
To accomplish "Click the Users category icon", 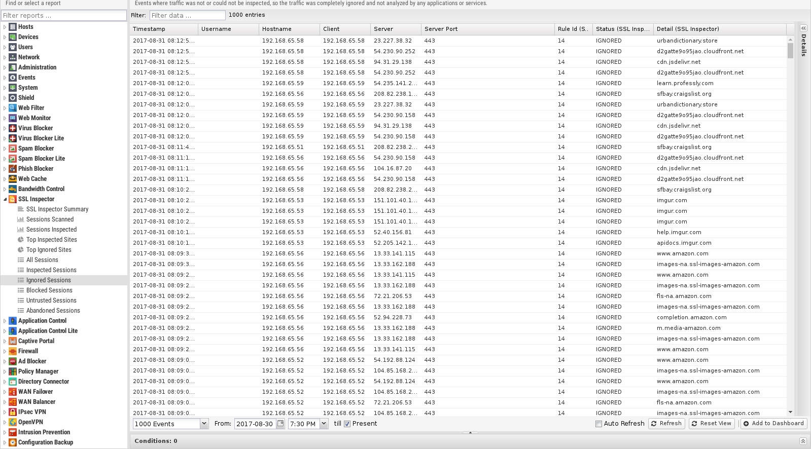I will (13, 47).
